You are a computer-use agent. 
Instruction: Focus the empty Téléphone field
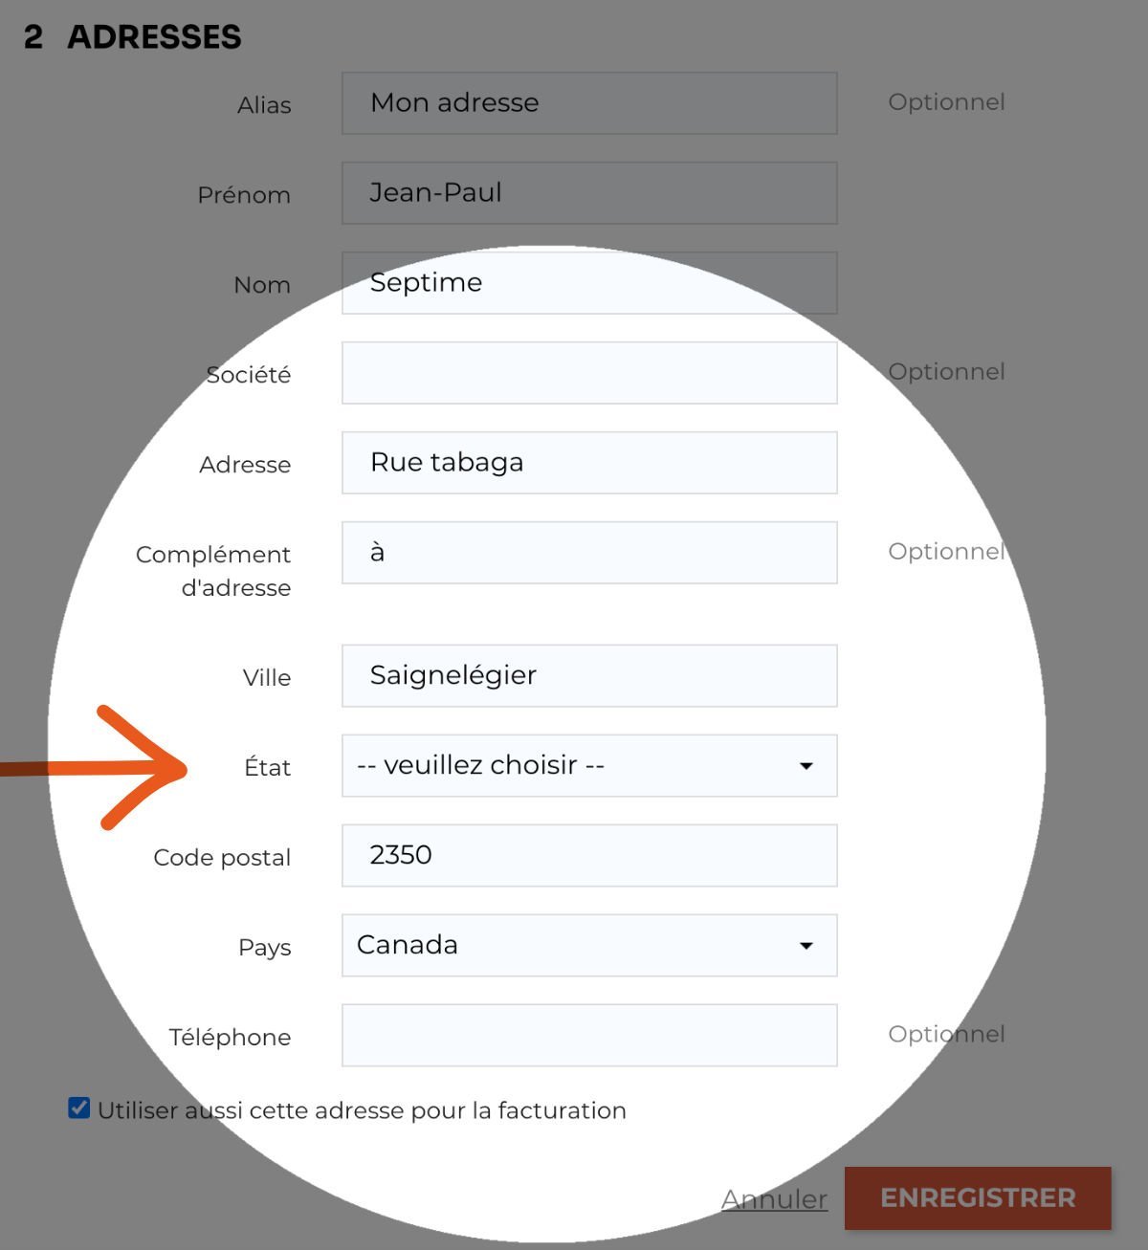tap(589, 1035)
